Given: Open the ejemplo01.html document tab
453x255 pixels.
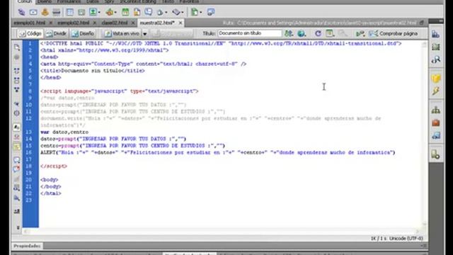Looking at the screenshot, I should (x=30, y=23).
